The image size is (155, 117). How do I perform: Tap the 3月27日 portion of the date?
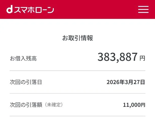point(135,82)
